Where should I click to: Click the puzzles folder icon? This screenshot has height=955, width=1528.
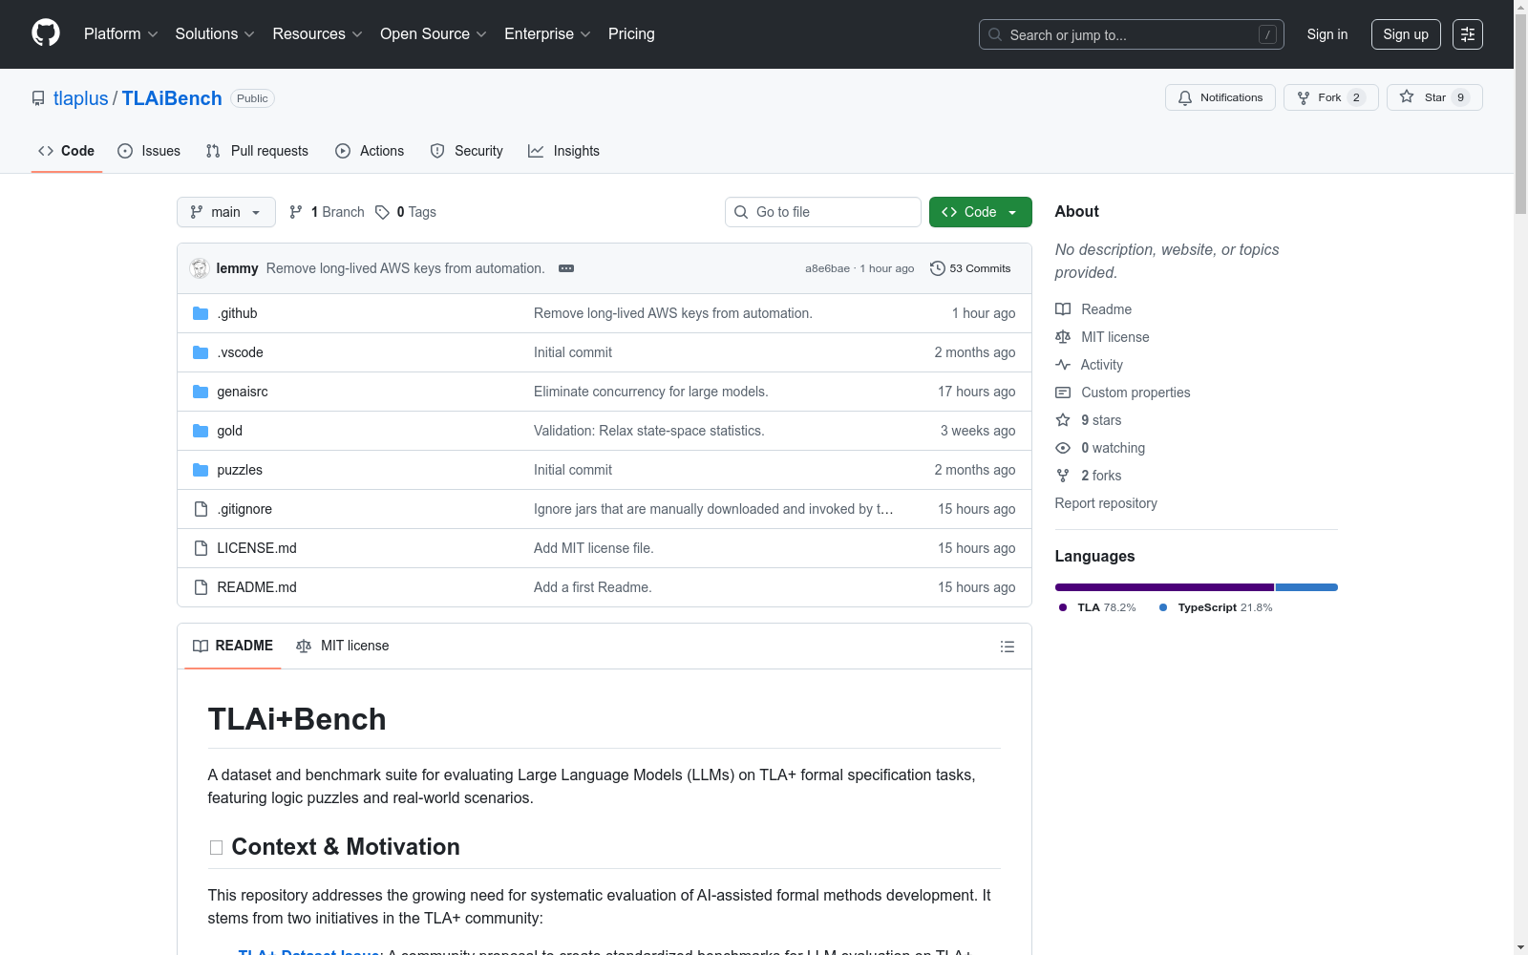pyautogui.click(x=201, y=470)
